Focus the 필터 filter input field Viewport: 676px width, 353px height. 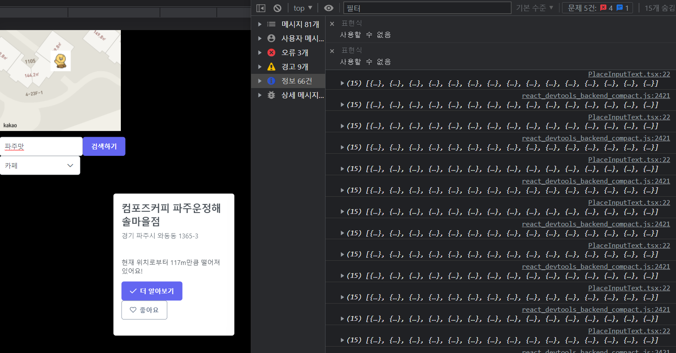(427, 8)
